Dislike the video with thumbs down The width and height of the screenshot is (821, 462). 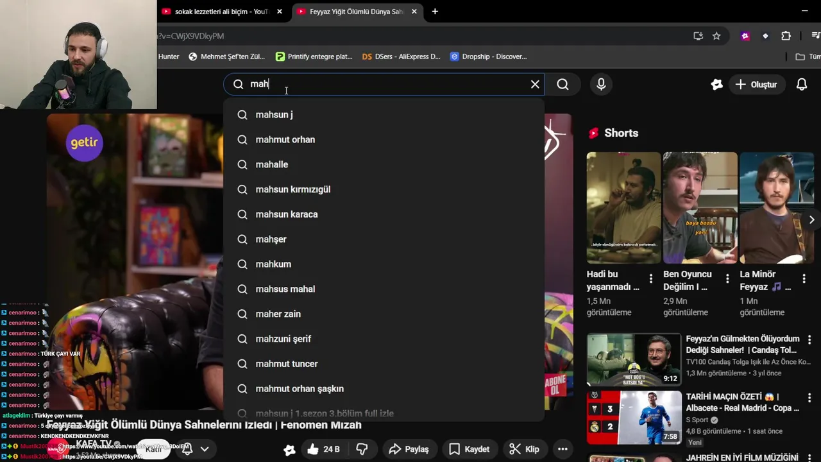[x=362, y=449]
